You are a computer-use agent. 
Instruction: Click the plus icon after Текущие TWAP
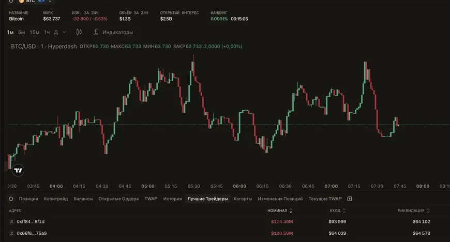(x=350, y=199)
